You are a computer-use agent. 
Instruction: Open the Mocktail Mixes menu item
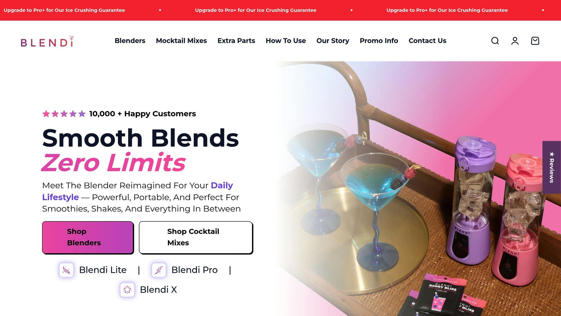pyautogui.click(x=181, y=41)
